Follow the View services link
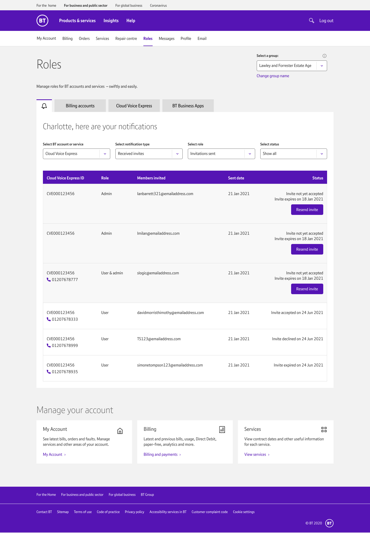370x533 pixels. (x=257, y=455)
